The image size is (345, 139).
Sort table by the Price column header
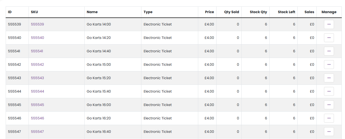coord(209,12)
